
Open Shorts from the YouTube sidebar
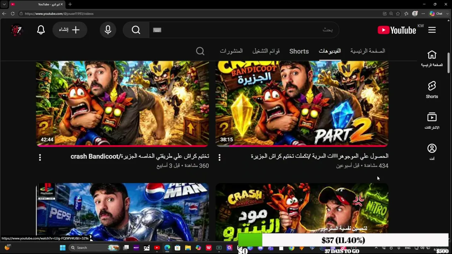tap(432, 90)
